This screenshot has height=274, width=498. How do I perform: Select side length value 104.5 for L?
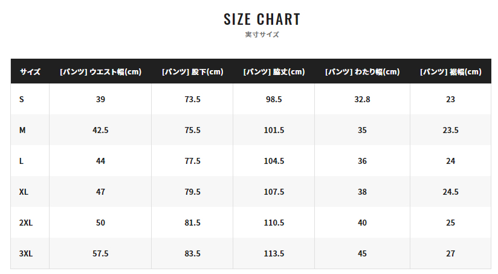[274, 161]
